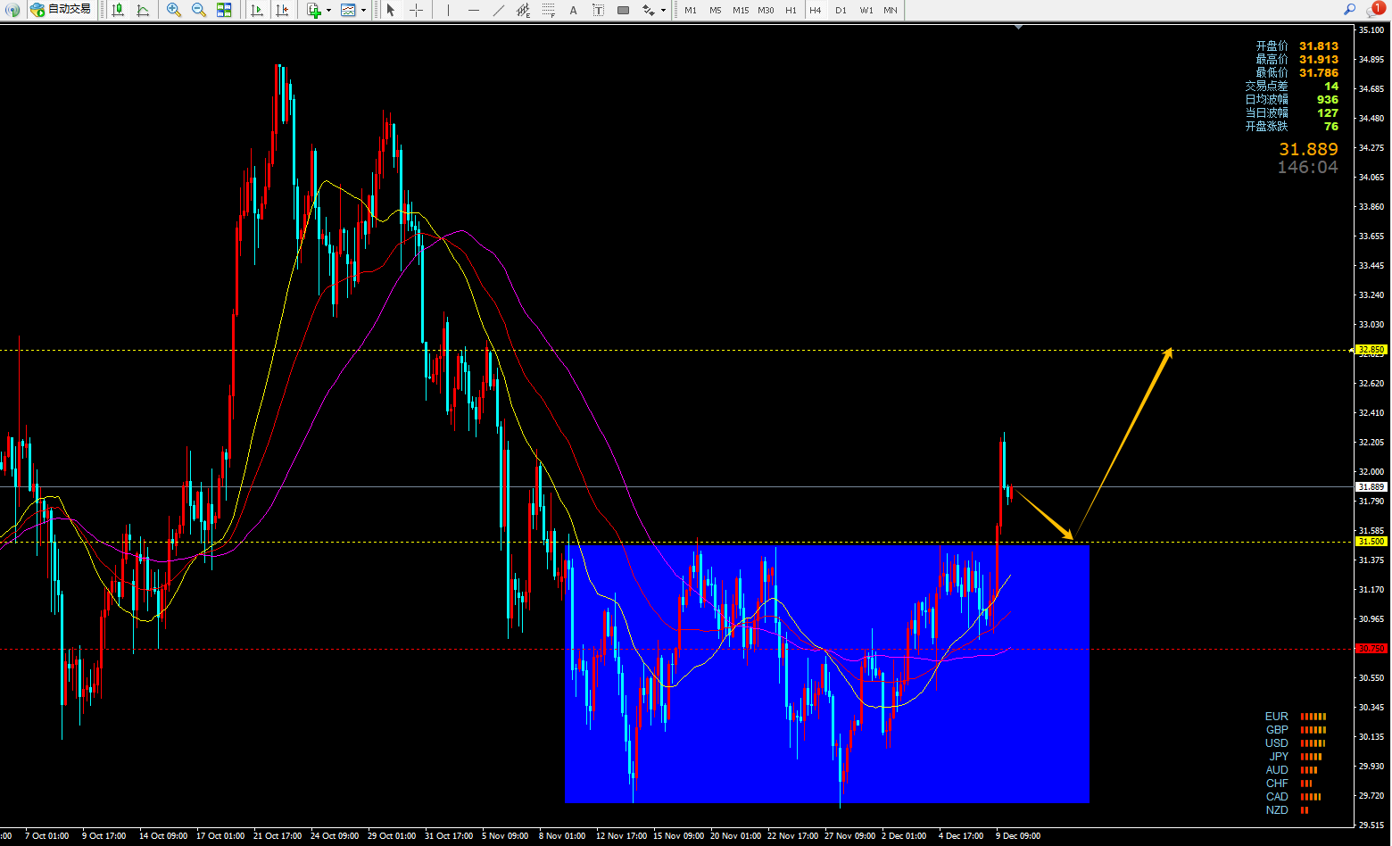
Task: Select the equidistant channel tool
Action: 523,10
